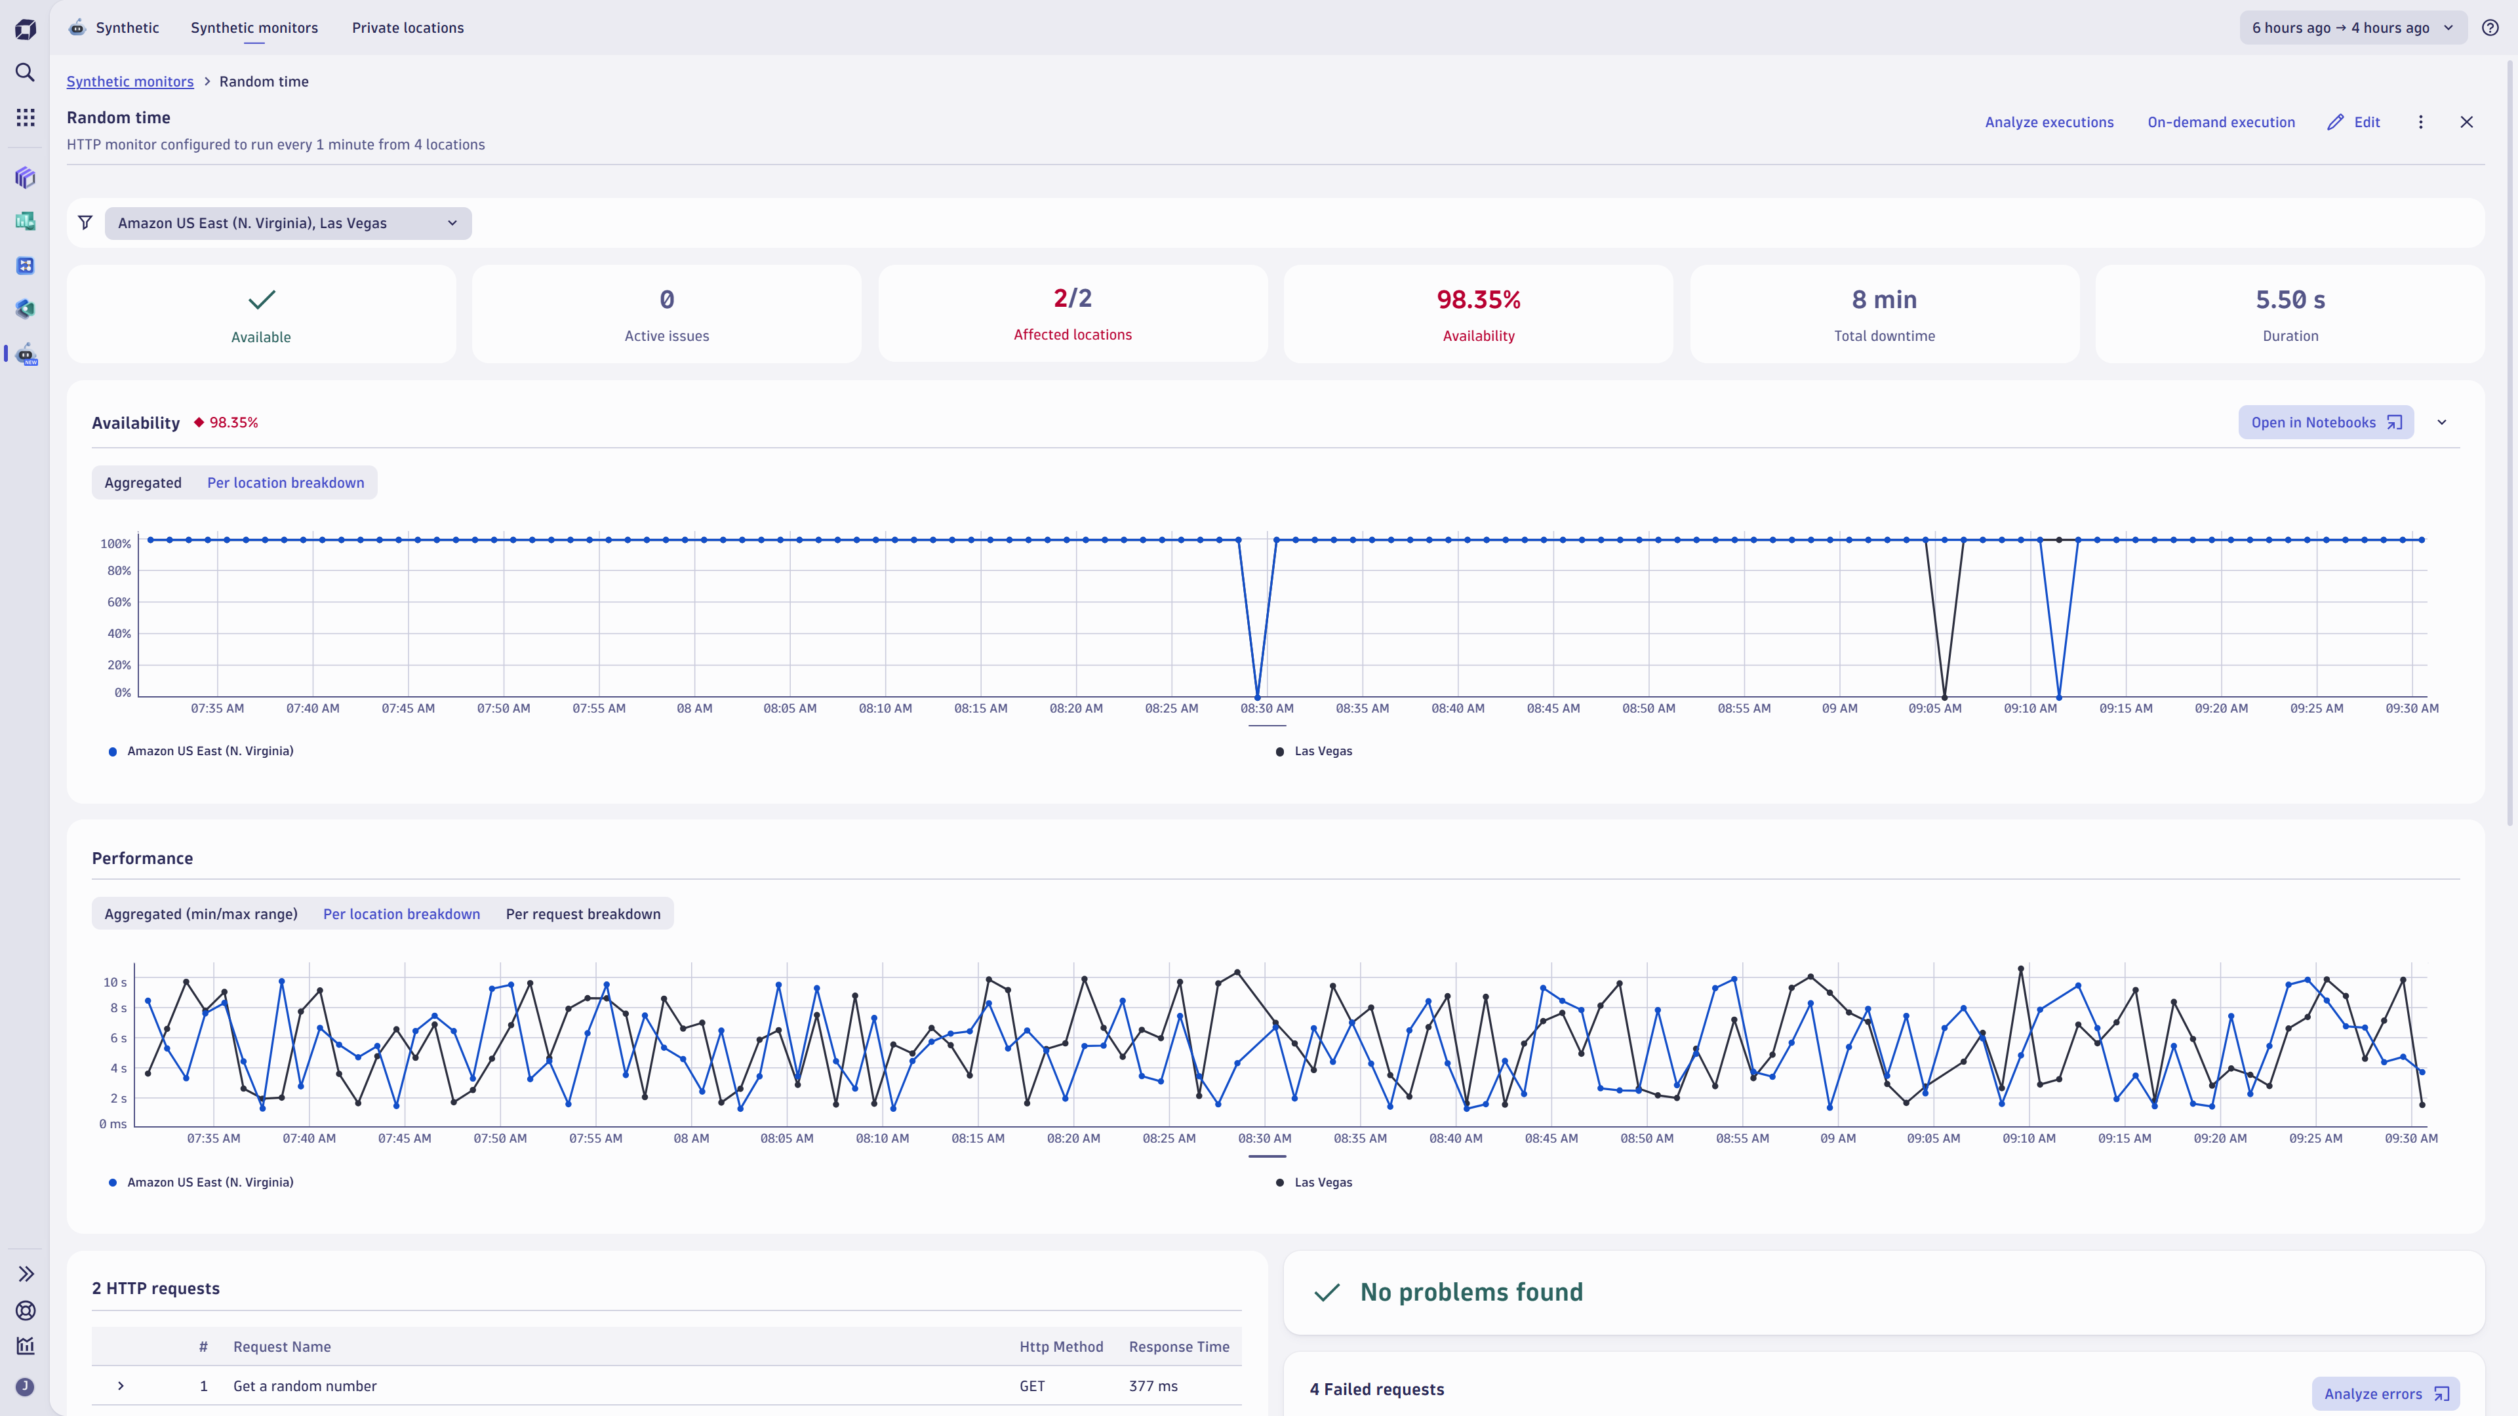Click the Active issues card

point(667,314)
